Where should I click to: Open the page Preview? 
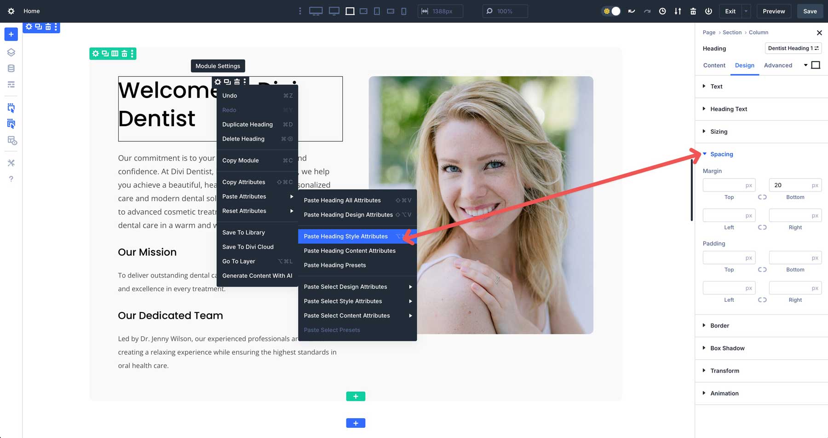pos(774,11)
